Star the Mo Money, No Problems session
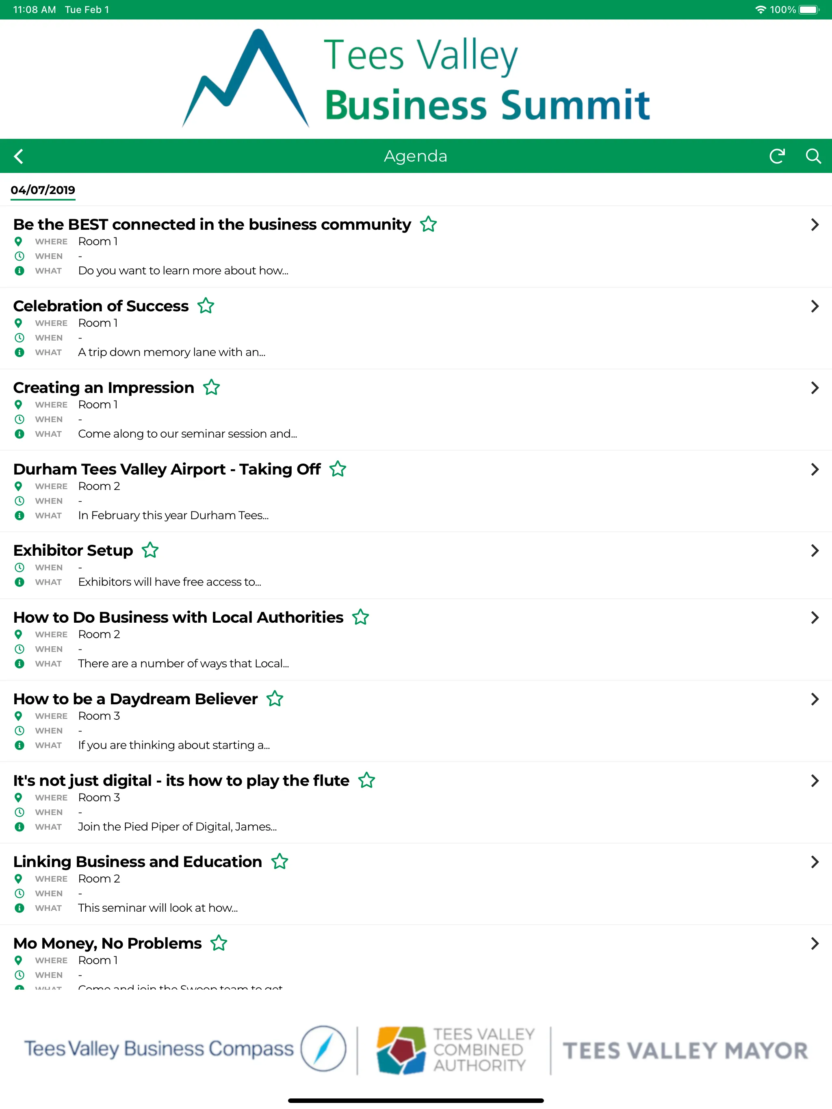The image size is (832, 1109). coord(219,943)
